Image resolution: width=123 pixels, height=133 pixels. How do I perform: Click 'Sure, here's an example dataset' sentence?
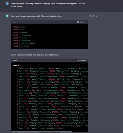[x=37, y=16]
